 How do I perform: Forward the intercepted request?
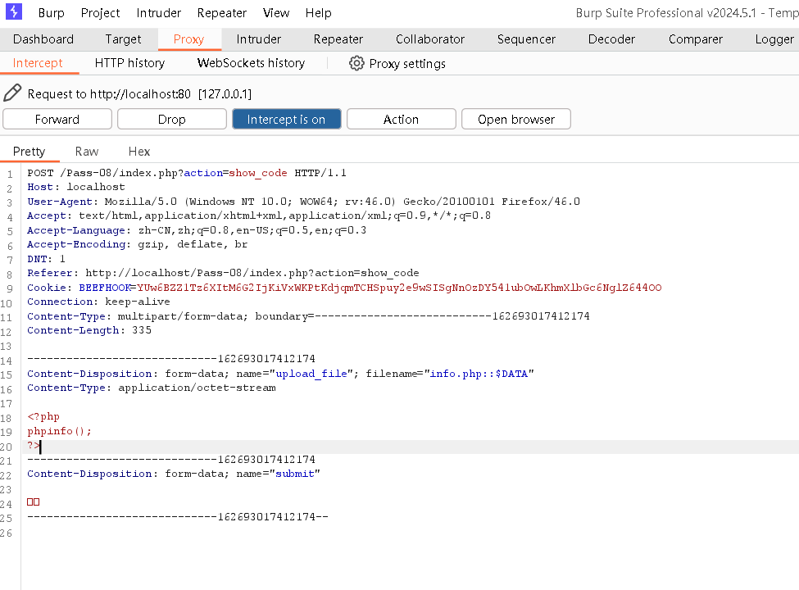(x=57, y=119)
